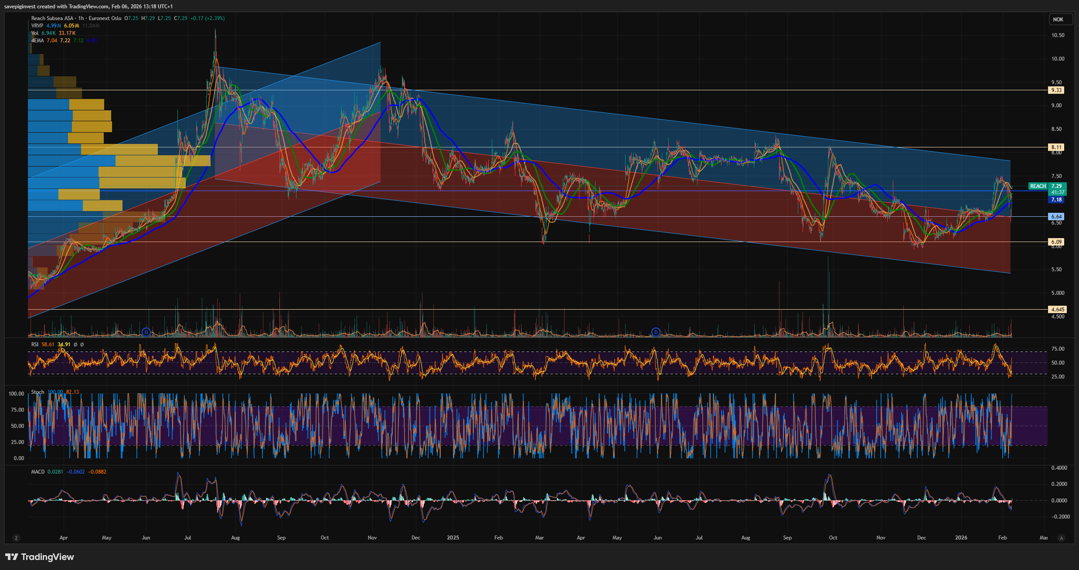Image resolution: width=1079 pixels, height=570 pixels.
Task: Open the Stoch indicator legend
Action: [x=37, y=392]
